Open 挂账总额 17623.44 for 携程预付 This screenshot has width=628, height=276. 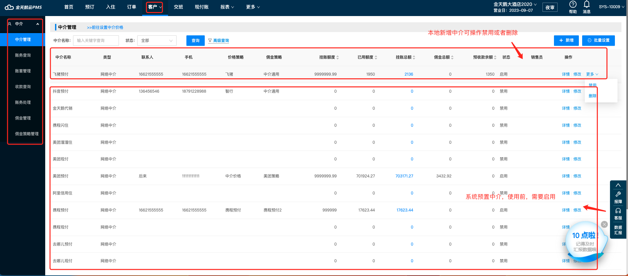[x=405, y=210]
